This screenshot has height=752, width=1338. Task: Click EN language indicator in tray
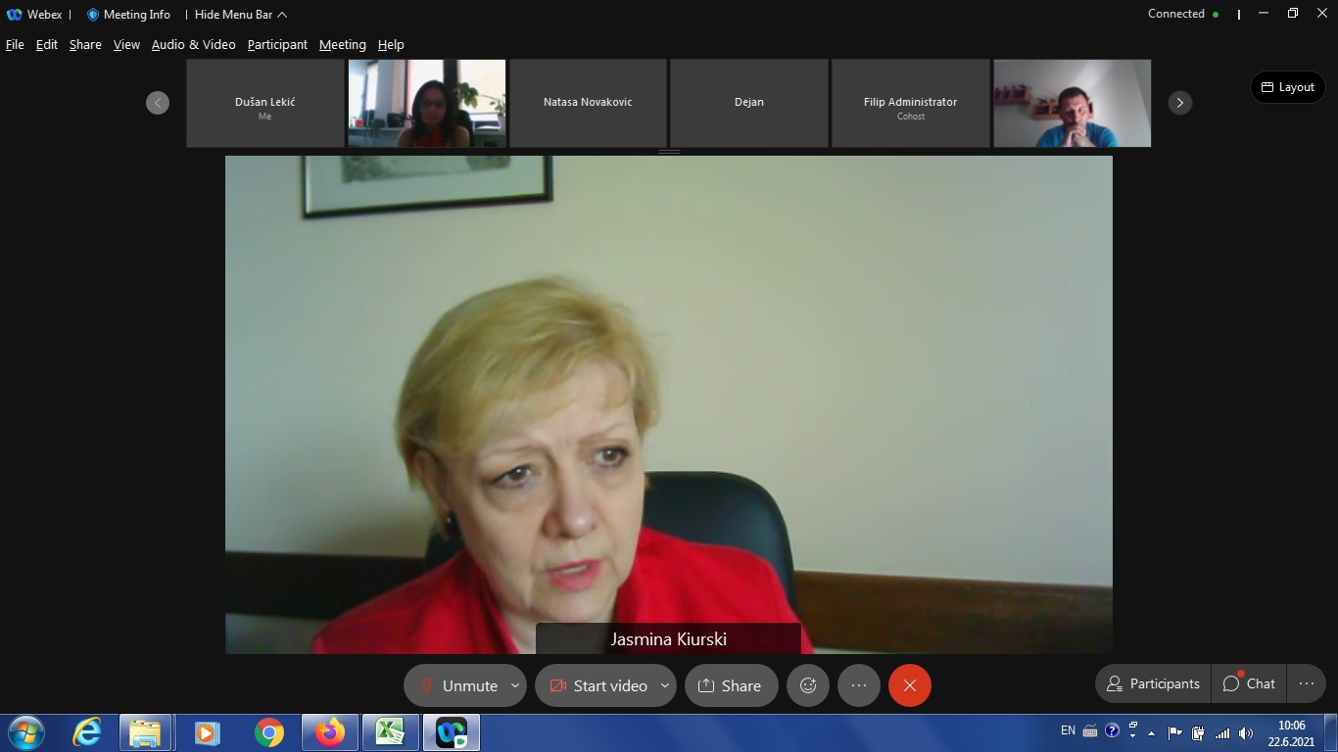coord(1068,730)
